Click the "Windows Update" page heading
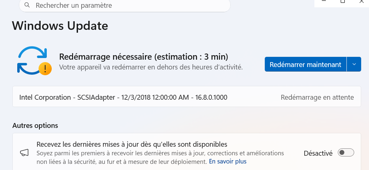Screen dimensions: 369x170 [60, 26]
